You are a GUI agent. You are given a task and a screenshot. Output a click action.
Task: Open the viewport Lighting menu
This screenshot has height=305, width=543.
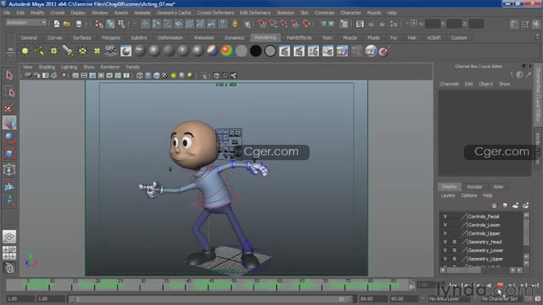69,67
